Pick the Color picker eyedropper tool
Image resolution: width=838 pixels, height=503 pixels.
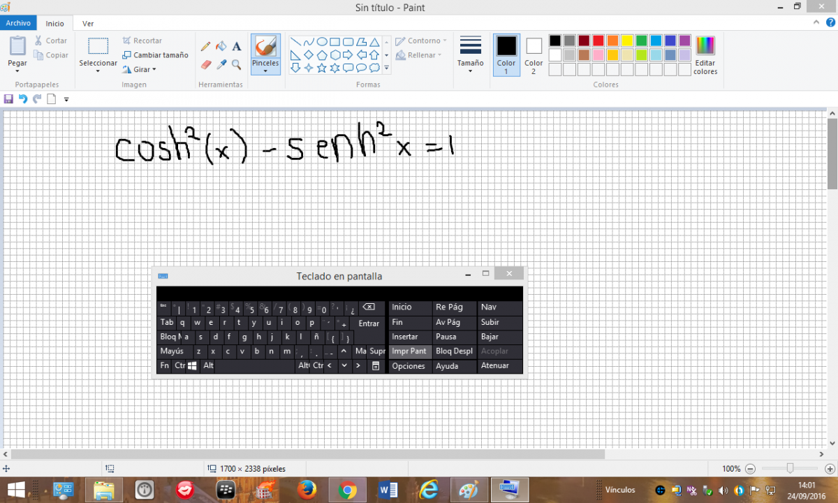pos(221,64)
